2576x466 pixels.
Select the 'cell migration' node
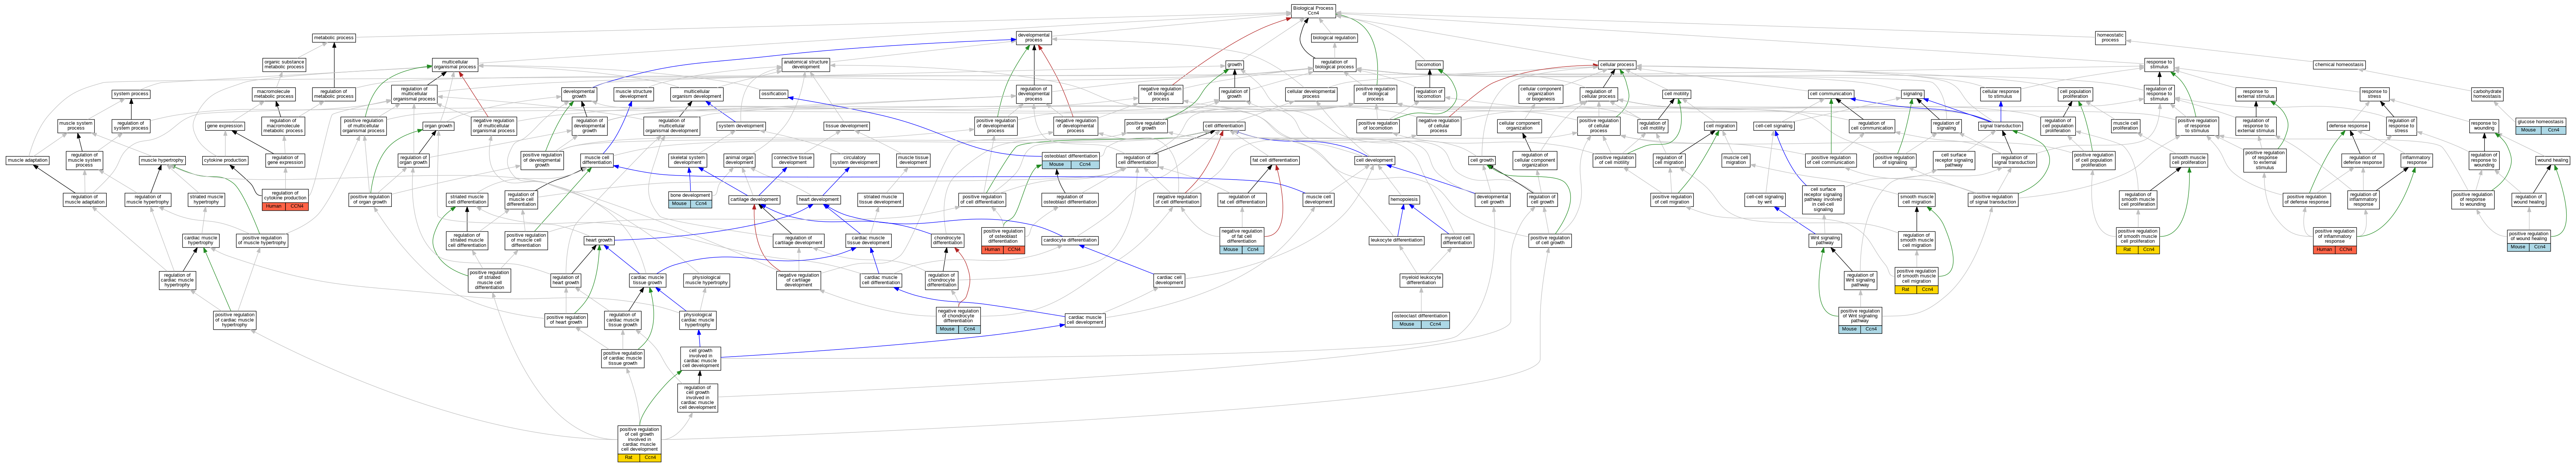coord(1720,126)
